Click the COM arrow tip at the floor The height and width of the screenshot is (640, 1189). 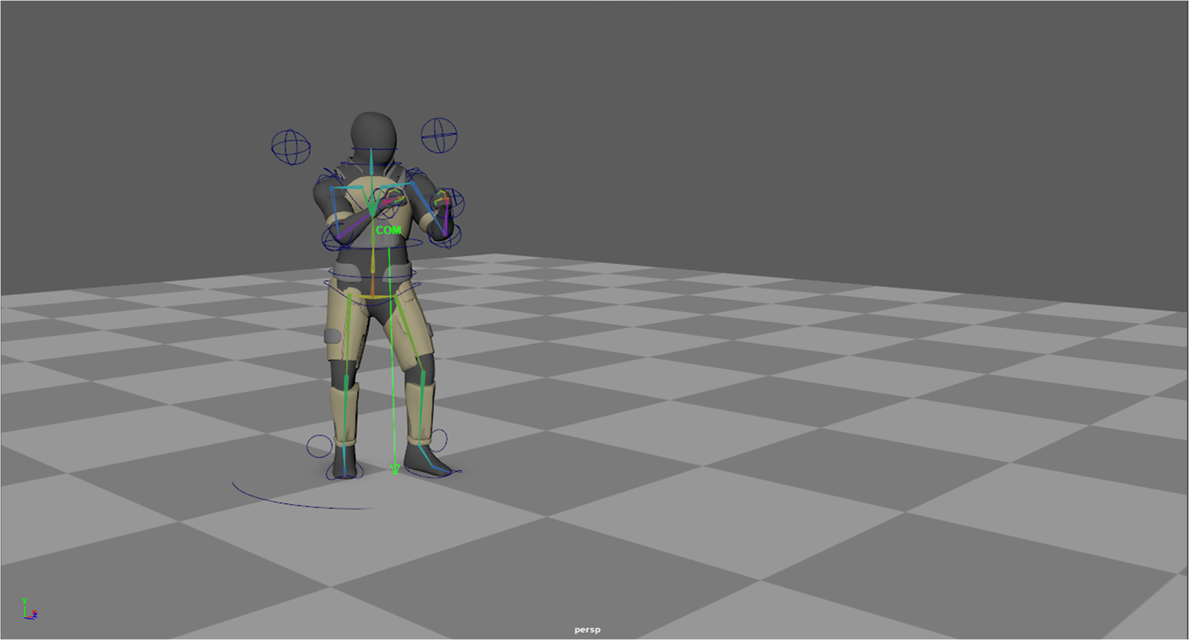tap(395, 469)
